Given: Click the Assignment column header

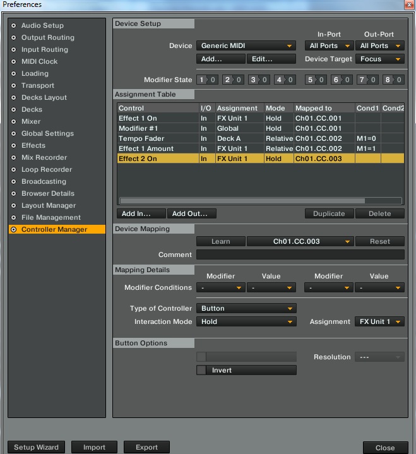Looking at the screenshot, I should point(240,108).
